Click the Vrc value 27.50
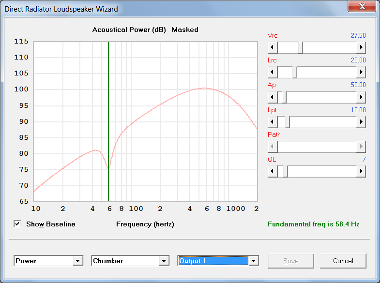Image resolution: width=380 pixels, height=283 pixels. [x=358, y=36]
